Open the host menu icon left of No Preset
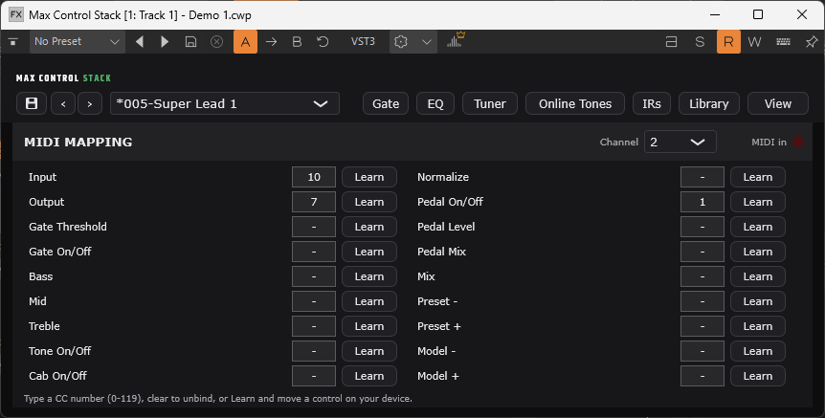 click(13, 41)
